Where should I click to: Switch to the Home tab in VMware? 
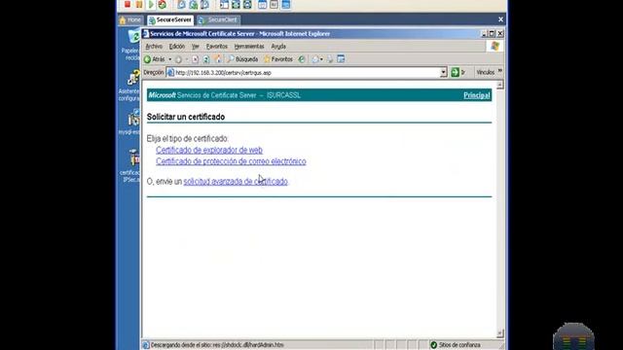130,19
